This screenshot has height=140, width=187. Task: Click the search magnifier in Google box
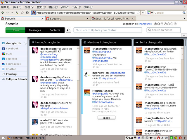184,13
